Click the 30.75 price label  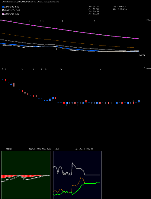142,55
